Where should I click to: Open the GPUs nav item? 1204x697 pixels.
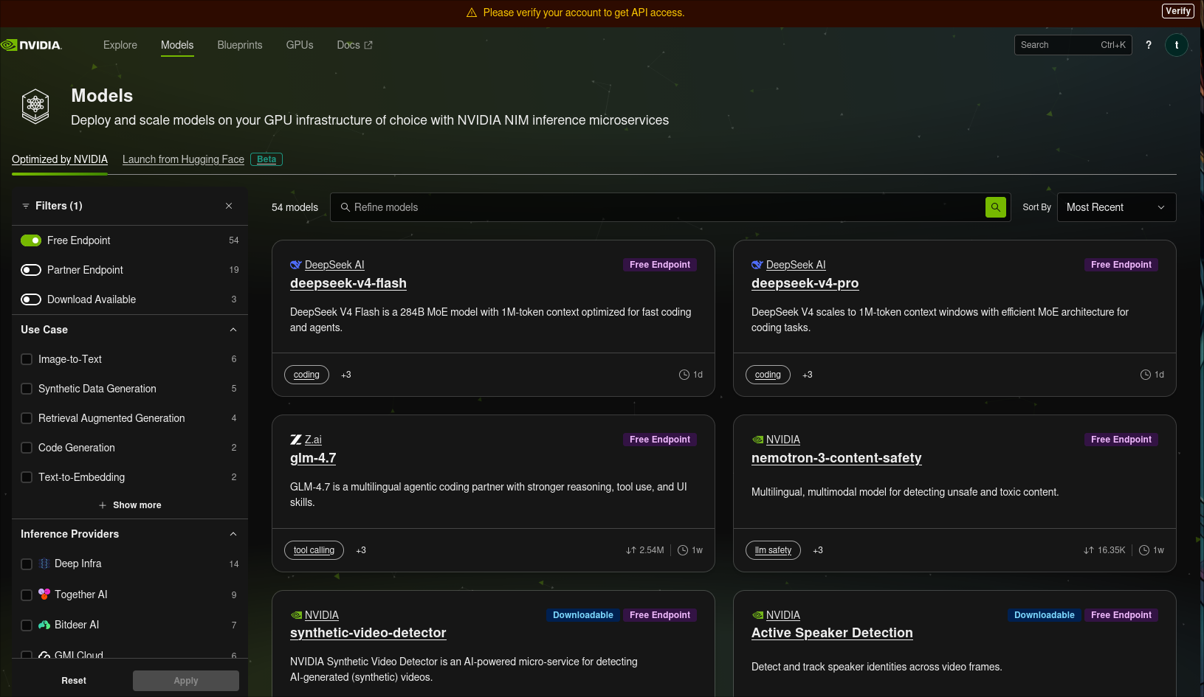click(300, 45)
